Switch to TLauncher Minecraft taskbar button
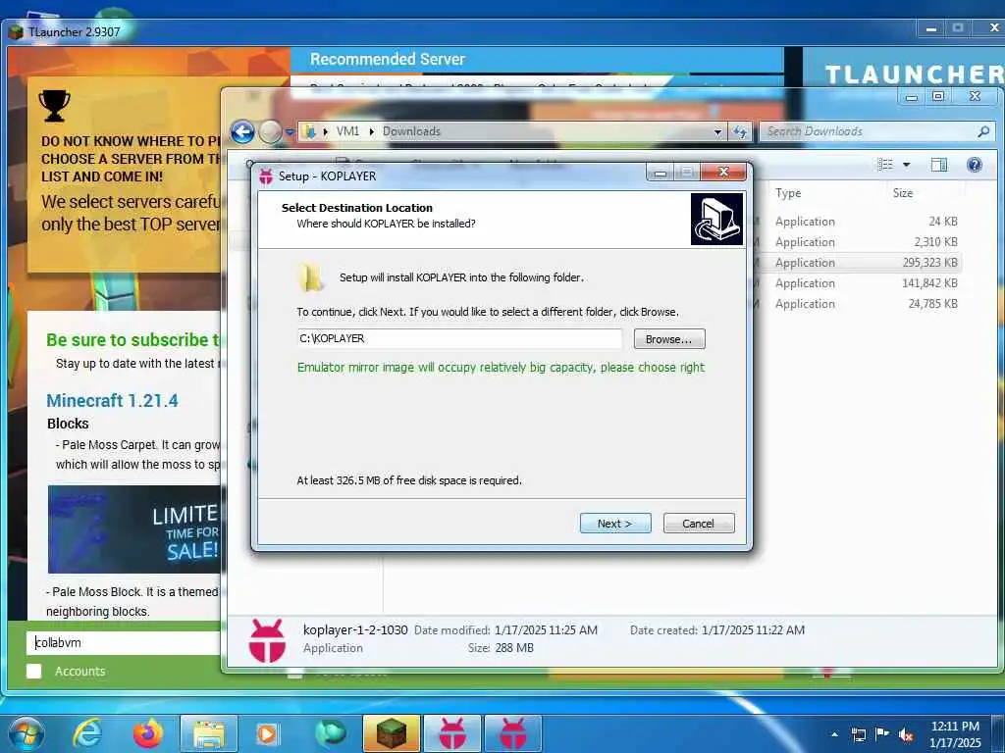The image size is (1005, 753). click(392, 733)
